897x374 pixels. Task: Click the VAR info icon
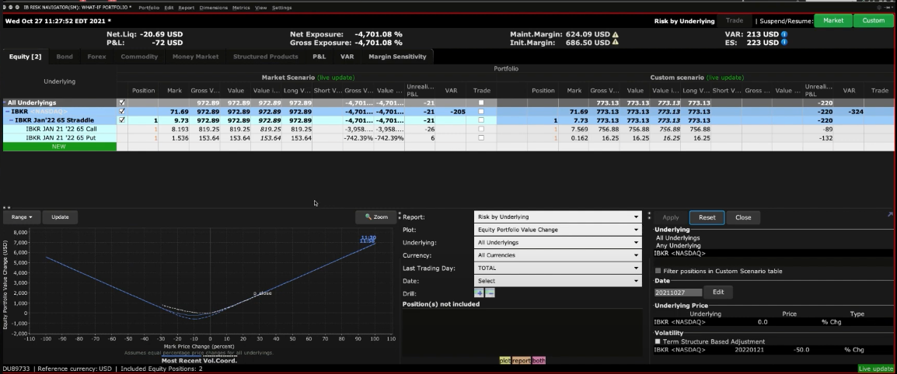(784, 34)
